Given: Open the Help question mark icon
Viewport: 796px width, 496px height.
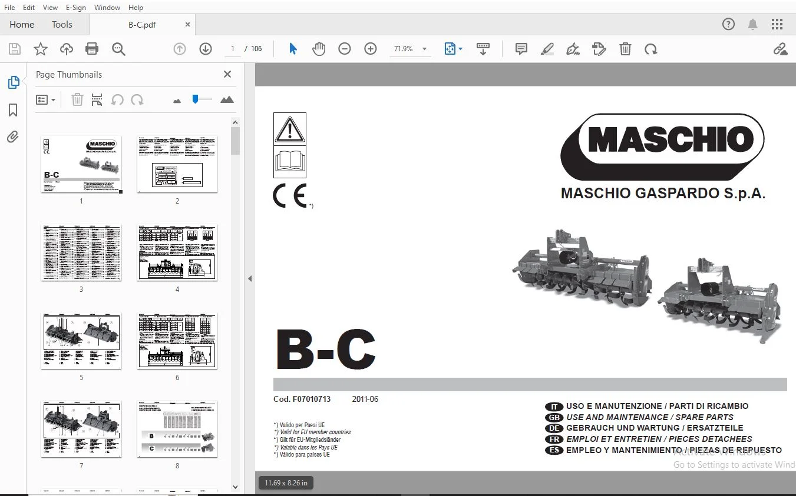Looking at the screenshot, I should click(729, 24).
